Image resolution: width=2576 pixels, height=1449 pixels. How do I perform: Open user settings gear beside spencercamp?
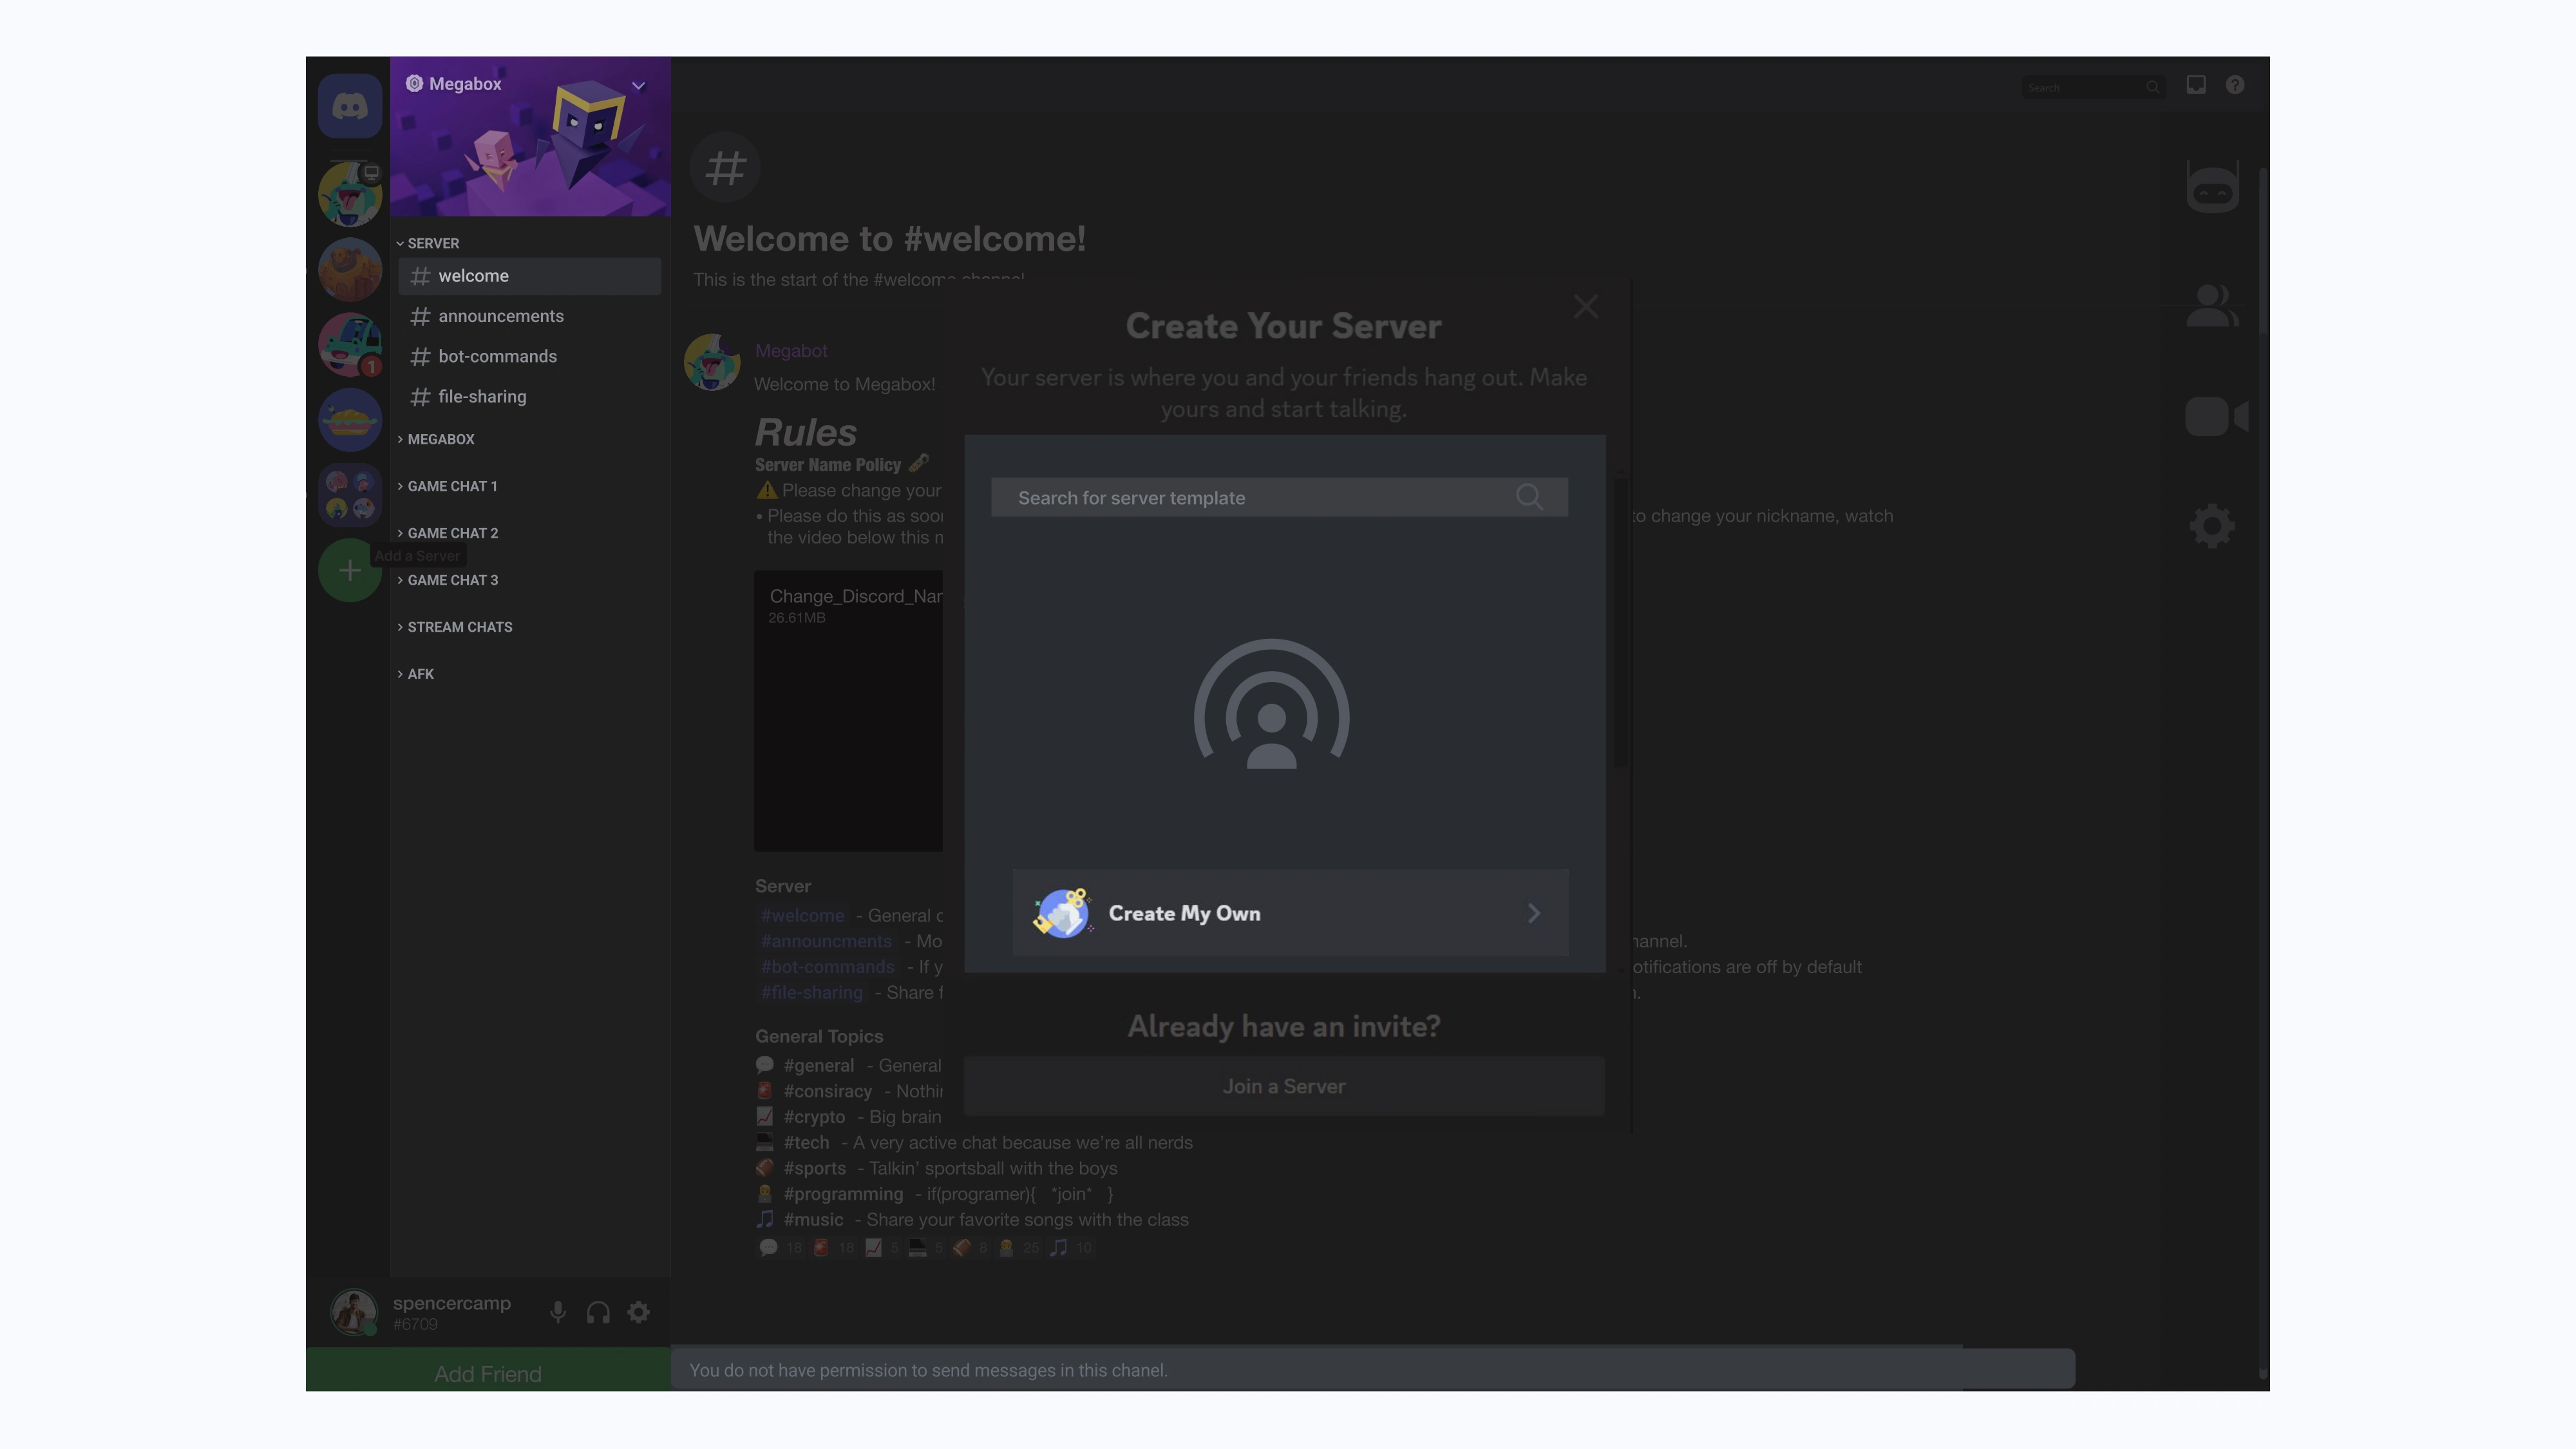(638, 1312)
